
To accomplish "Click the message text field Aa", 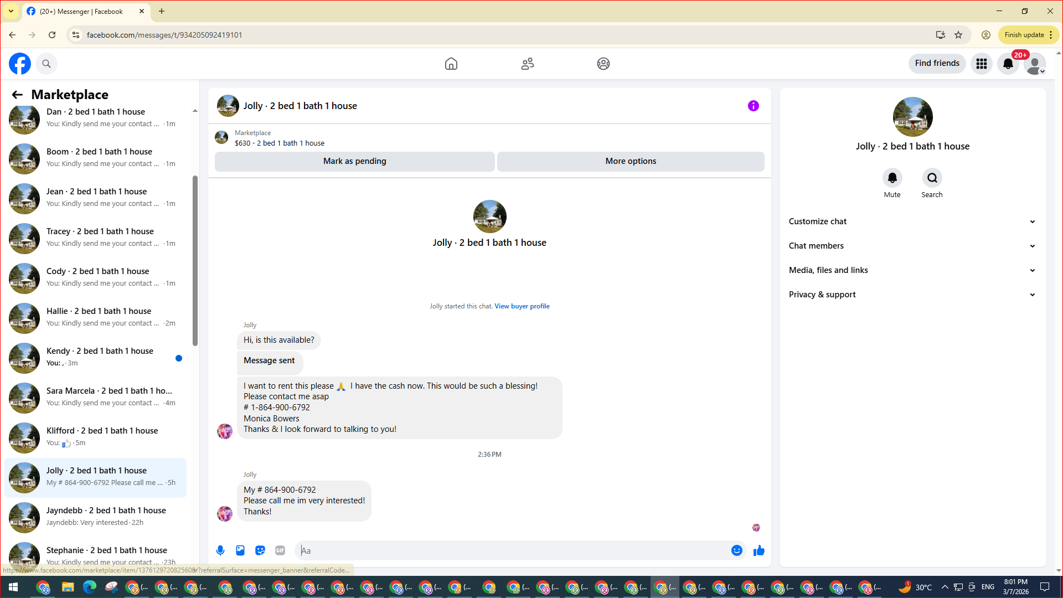I will [512, 550].
